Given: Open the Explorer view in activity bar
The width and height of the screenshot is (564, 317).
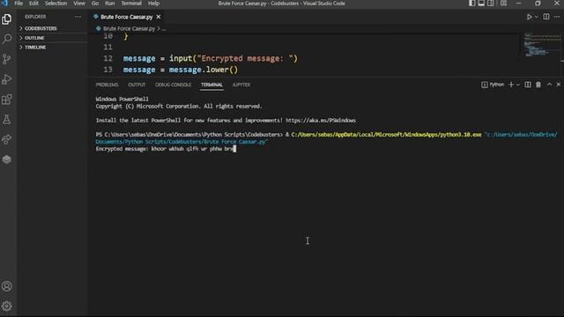Looking at the screenshot, I should (x=6, y=19).
